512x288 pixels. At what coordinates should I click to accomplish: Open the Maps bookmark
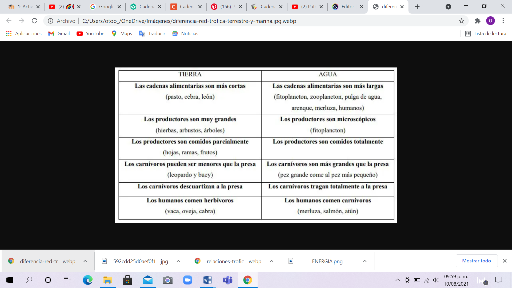[x=122, y=33]
